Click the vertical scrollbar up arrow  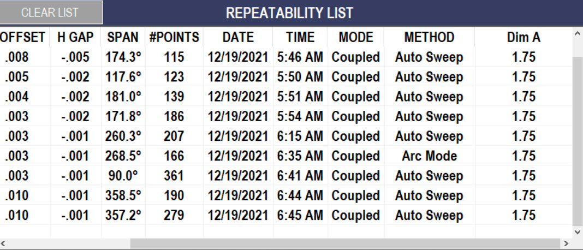click(578, 33)
